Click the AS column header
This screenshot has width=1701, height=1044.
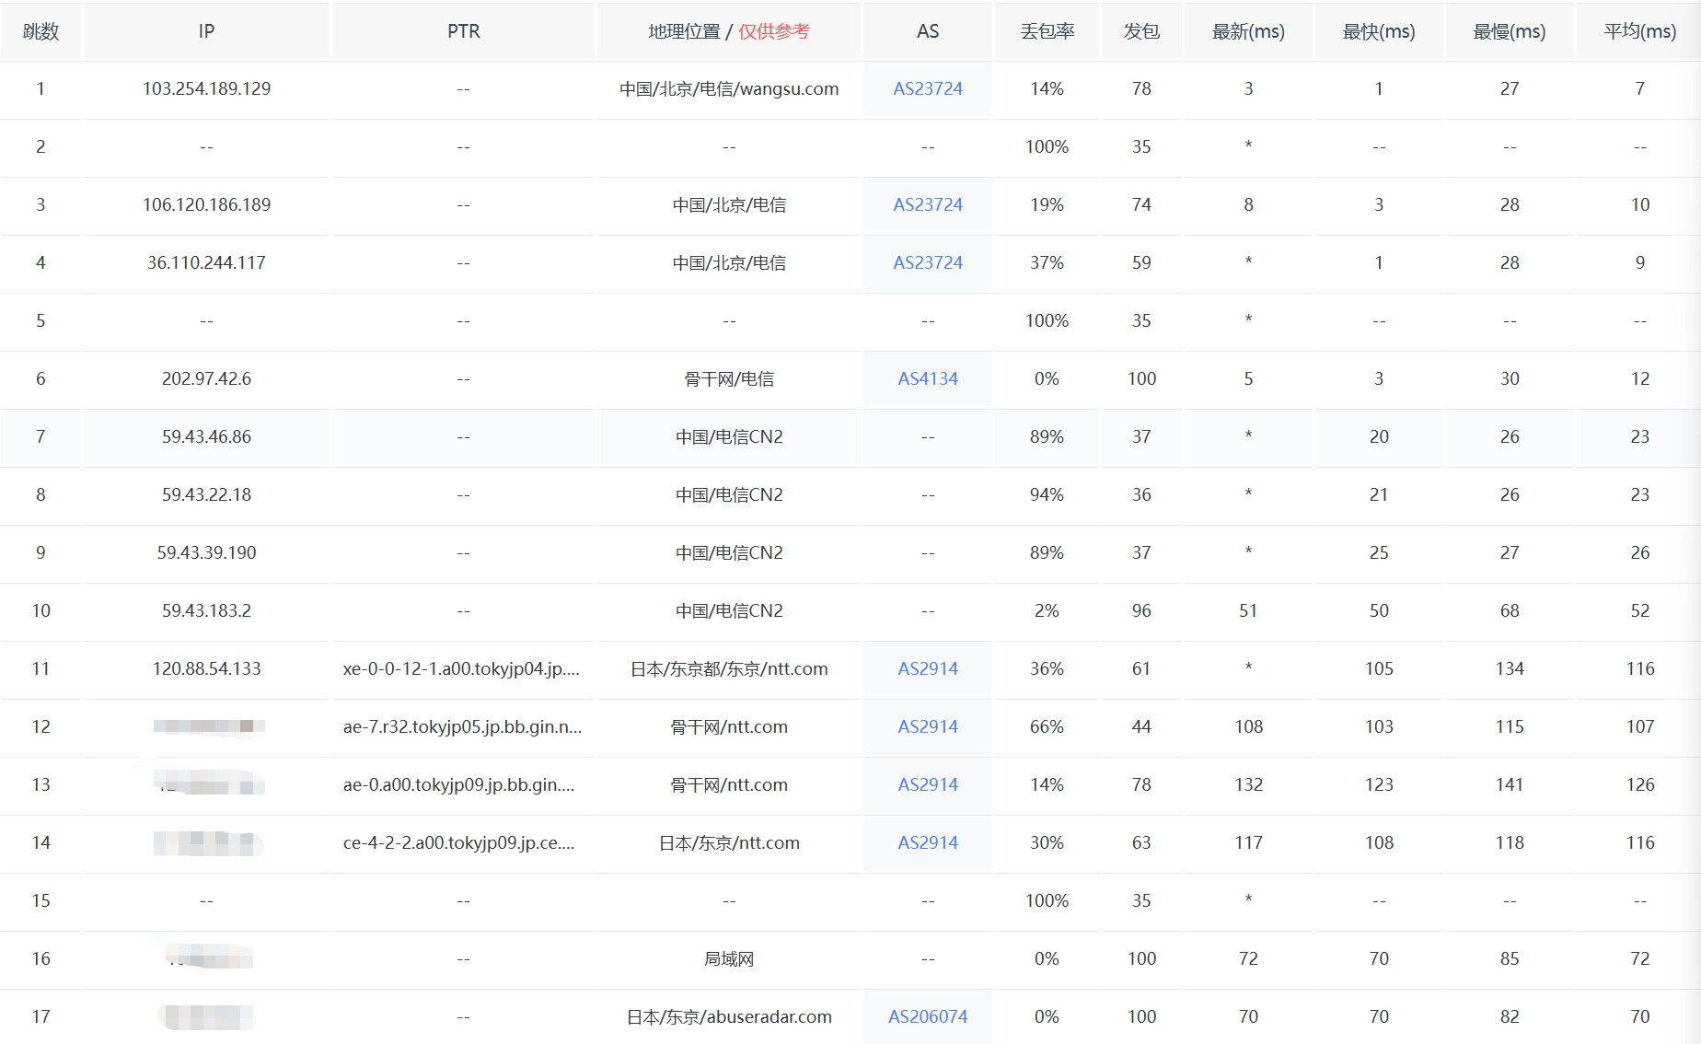coord(928,31)
